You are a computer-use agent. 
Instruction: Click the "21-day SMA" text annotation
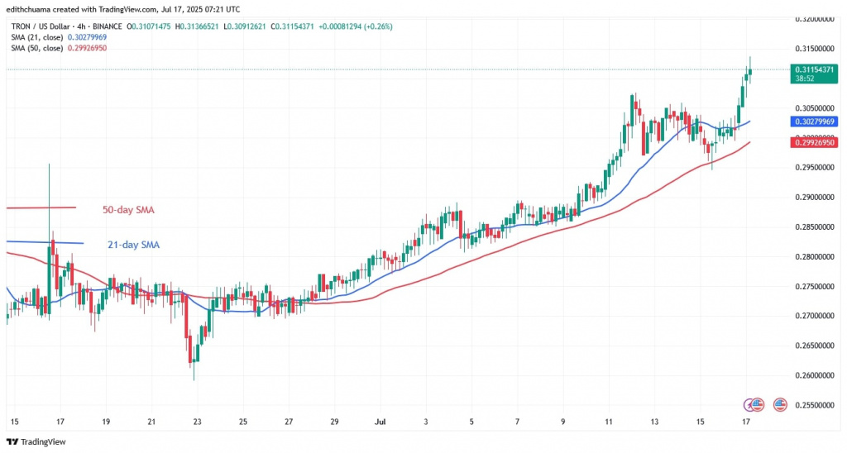coord(132,245)
